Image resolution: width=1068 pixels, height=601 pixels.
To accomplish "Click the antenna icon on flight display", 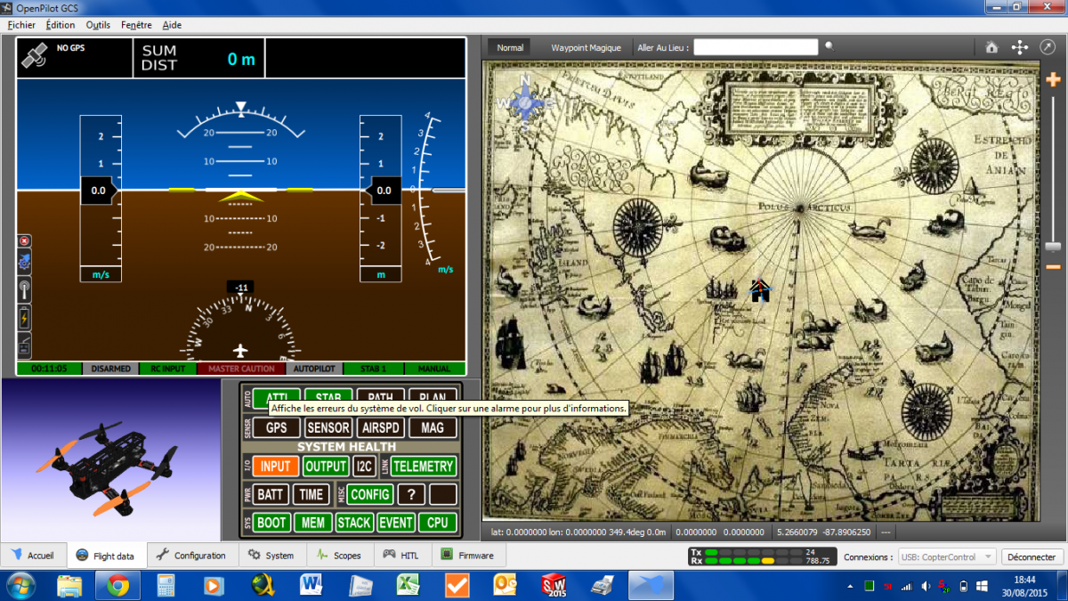I will [x=24, y=289].
